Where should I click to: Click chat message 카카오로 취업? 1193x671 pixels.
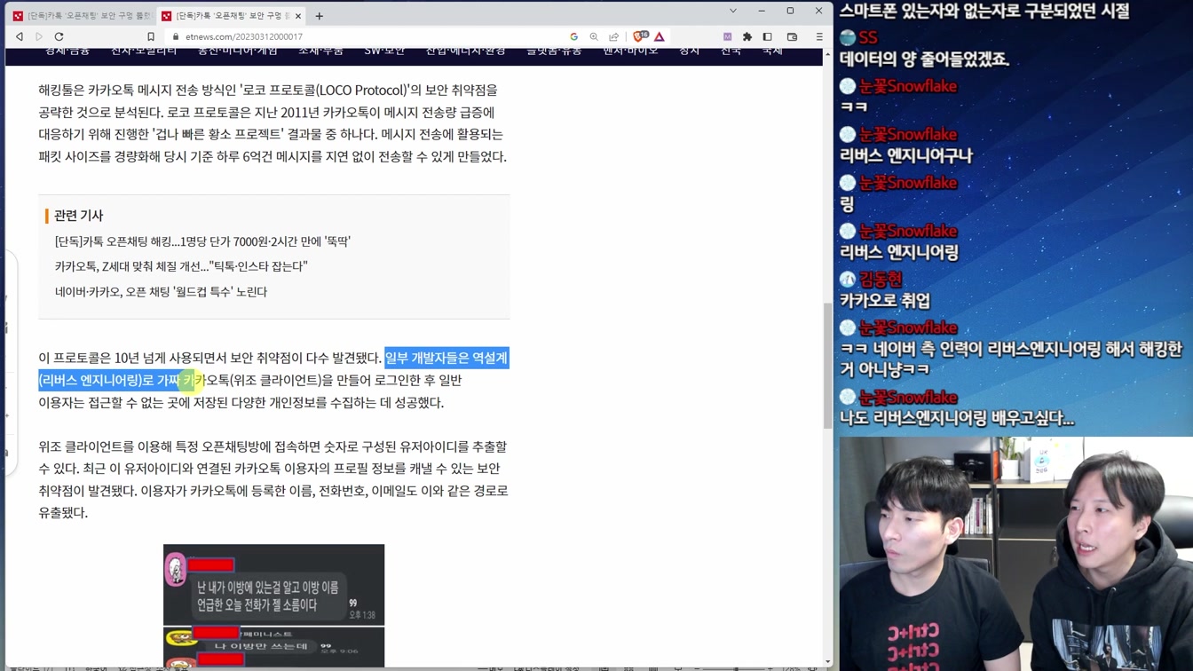[x=884, y=301]
